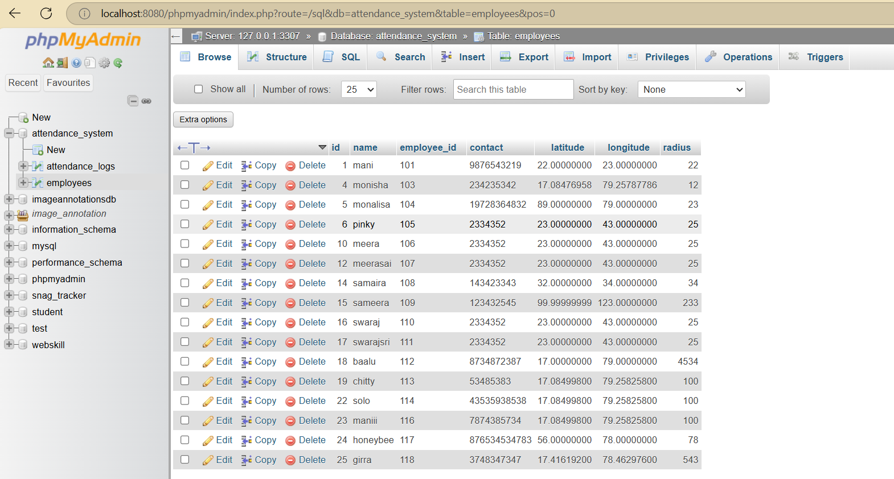Click the reload navigation panel green icon
This screenshot has height=479, width=894.
tap(118, 63)
